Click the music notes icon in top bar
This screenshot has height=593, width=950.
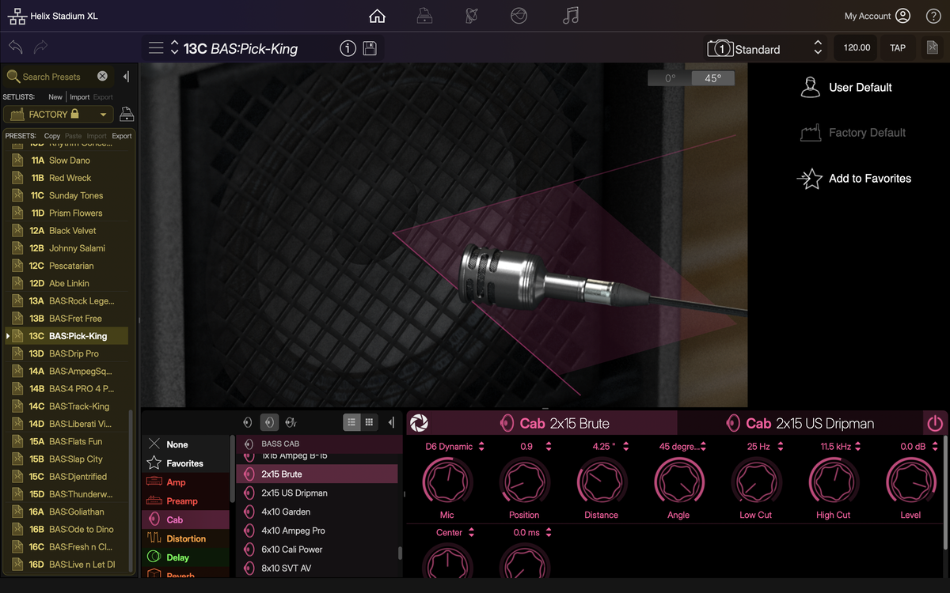(570, 16)
